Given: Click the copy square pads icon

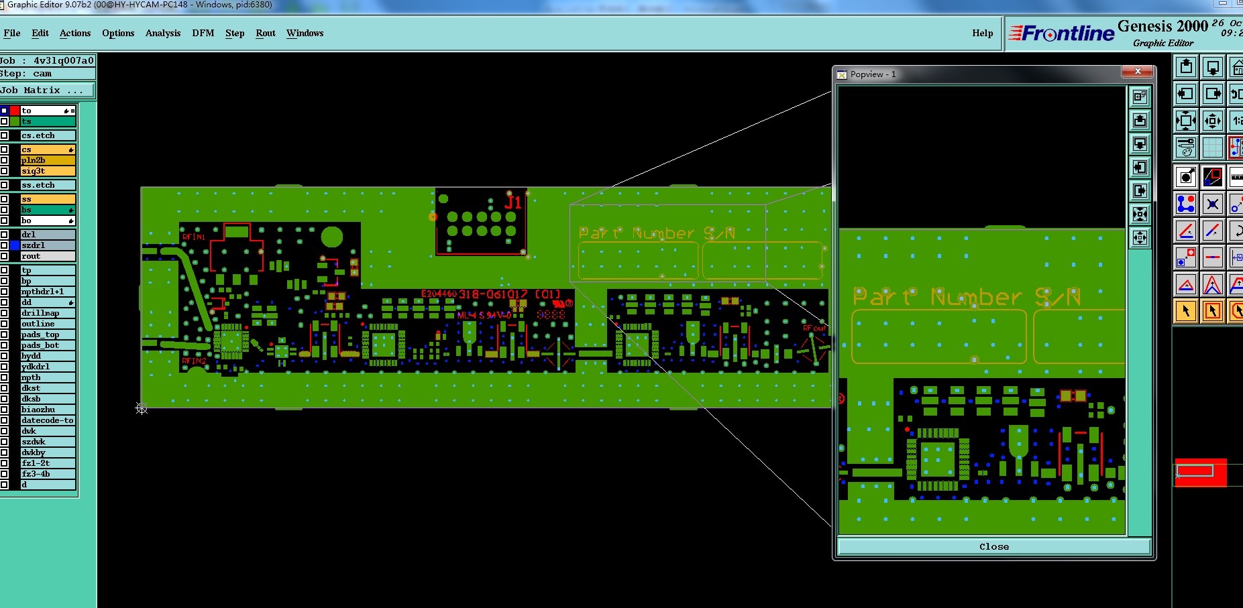Looking at the screenshot, I should pos(1186,257).
